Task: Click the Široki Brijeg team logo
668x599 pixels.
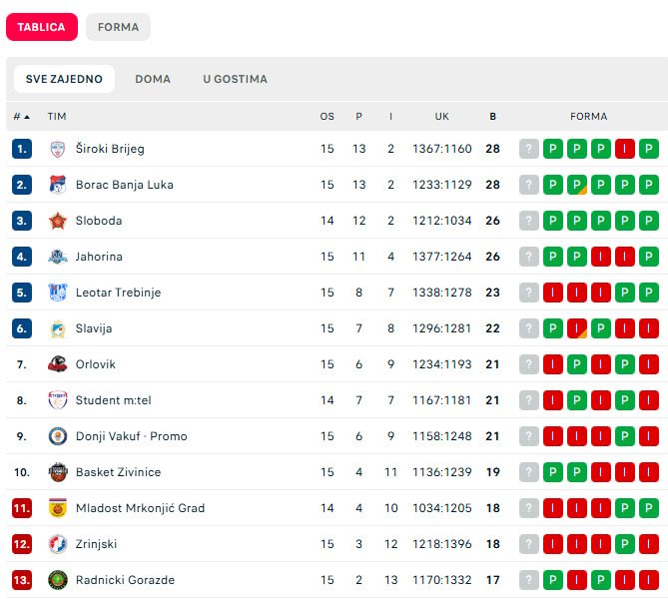Action: click(57, 149)
